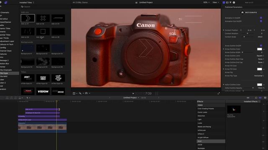Open the retime speed menu icon

[86, 93]
